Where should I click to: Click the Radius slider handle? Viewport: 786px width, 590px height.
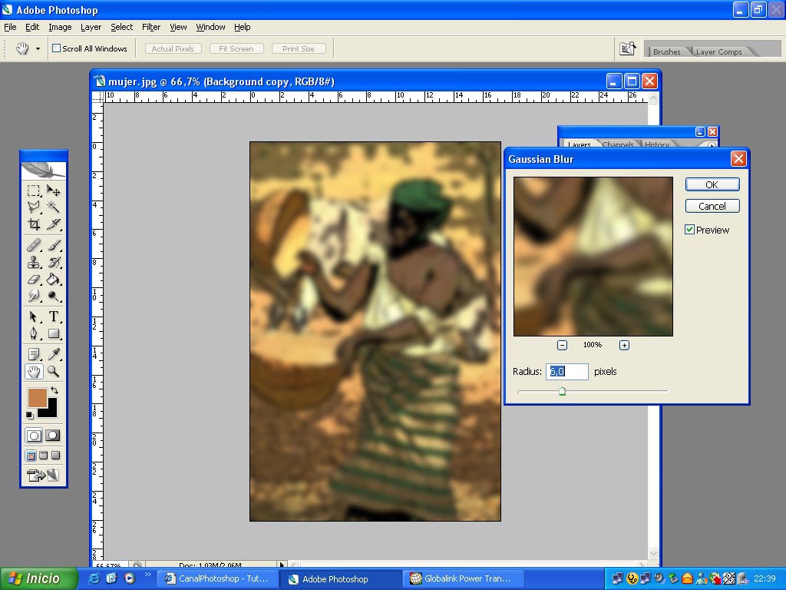(x=562, y=391)
